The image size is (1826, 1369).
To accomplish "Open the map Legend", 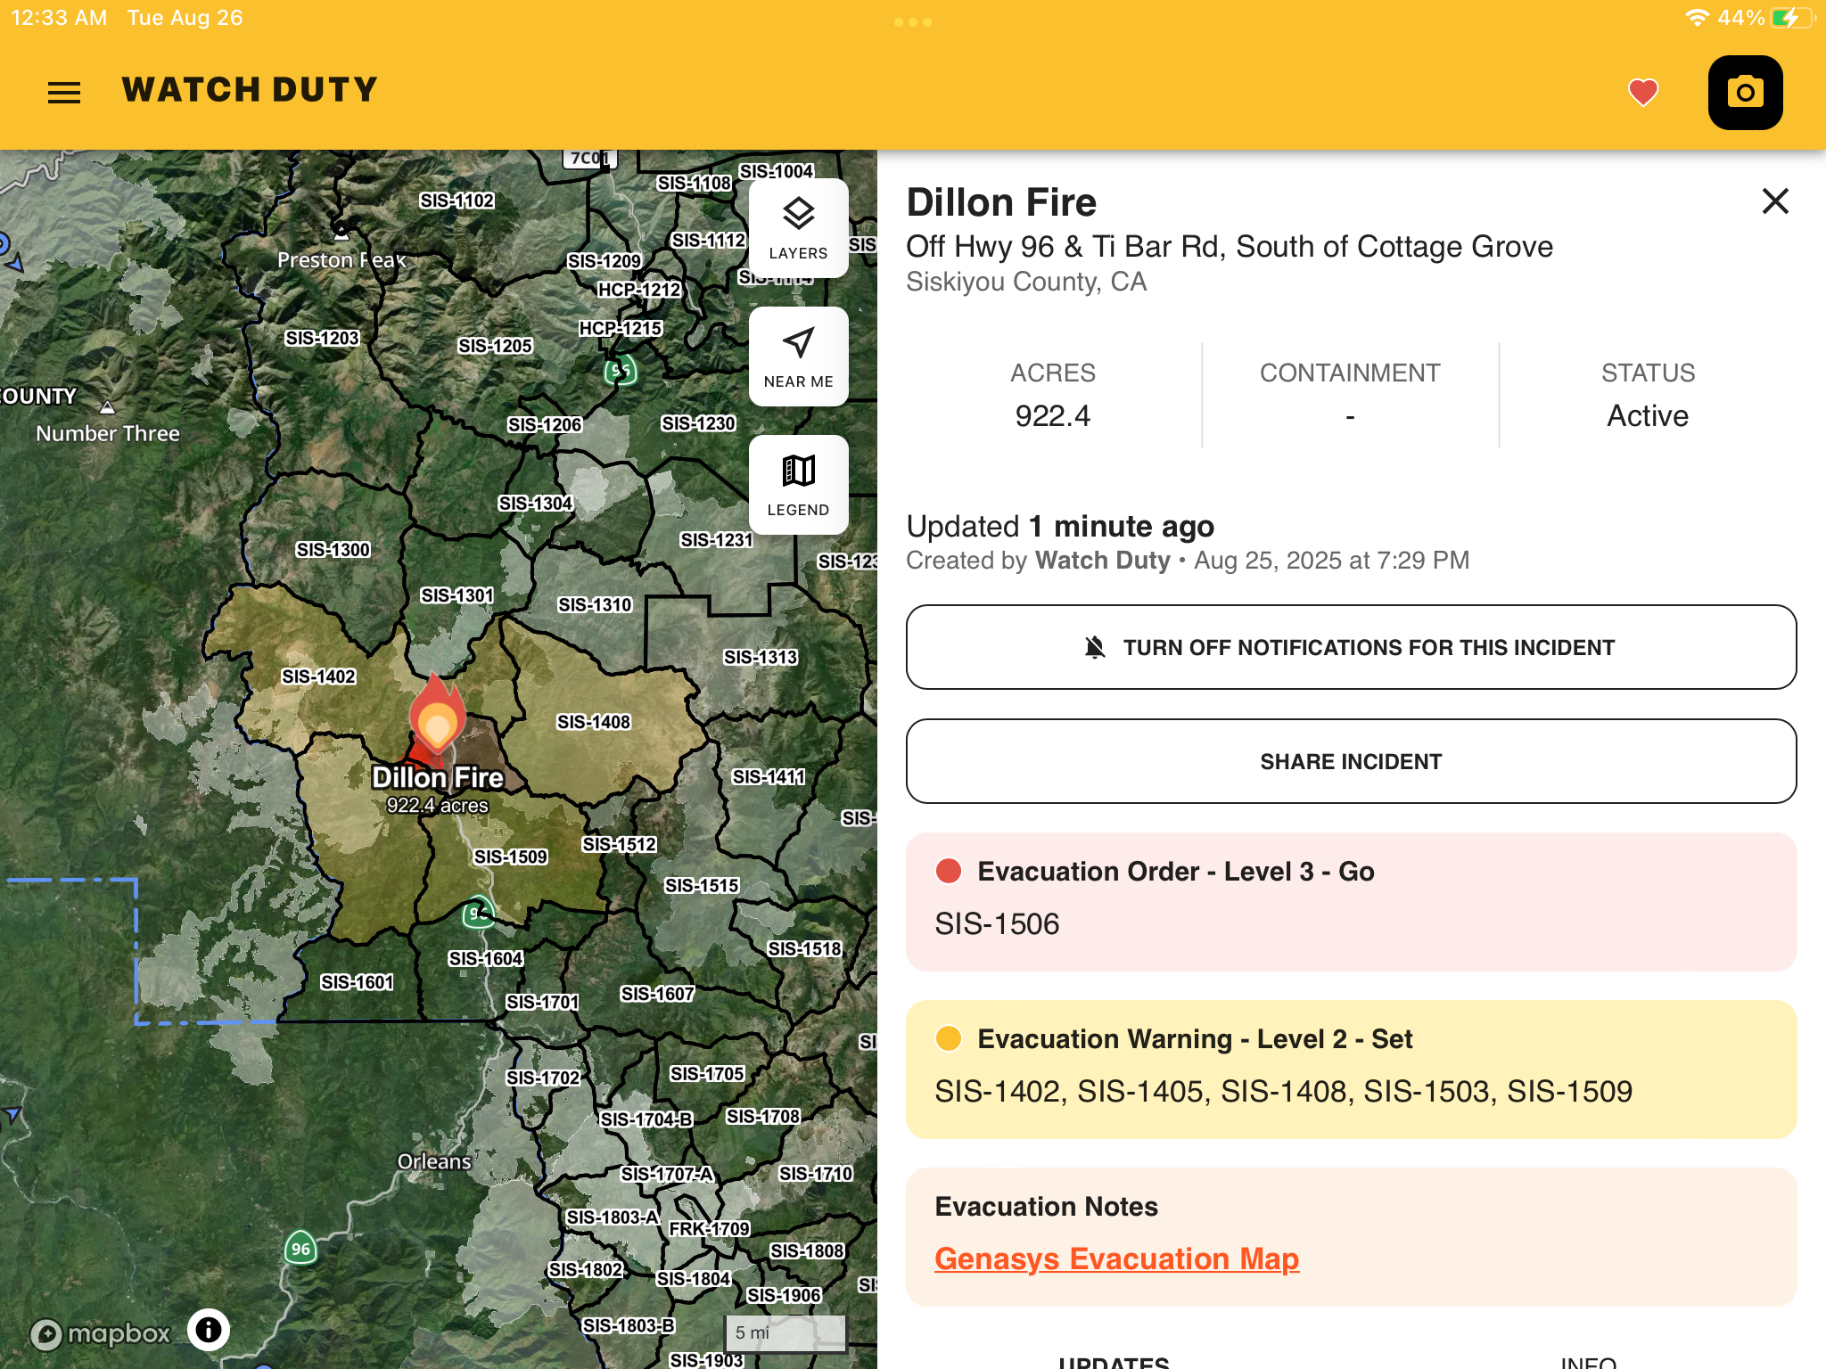I will 798,485.
